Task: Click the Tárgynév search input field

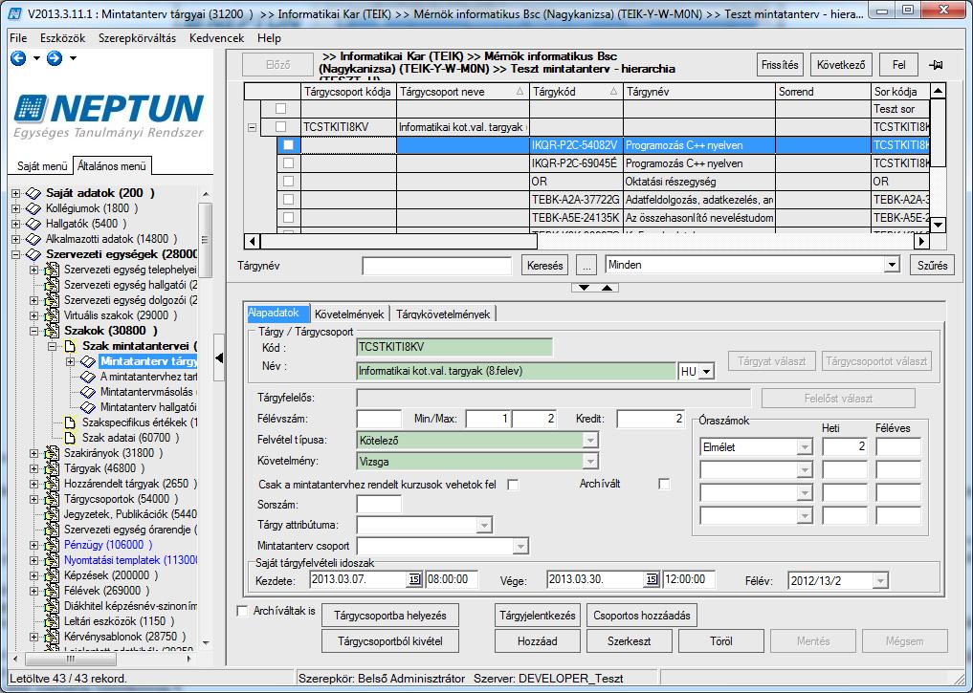Action: click(437, 266)
